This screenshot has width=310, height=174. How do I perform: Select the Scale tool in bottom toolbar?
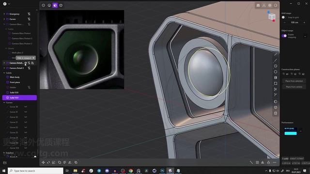point(54,162)
